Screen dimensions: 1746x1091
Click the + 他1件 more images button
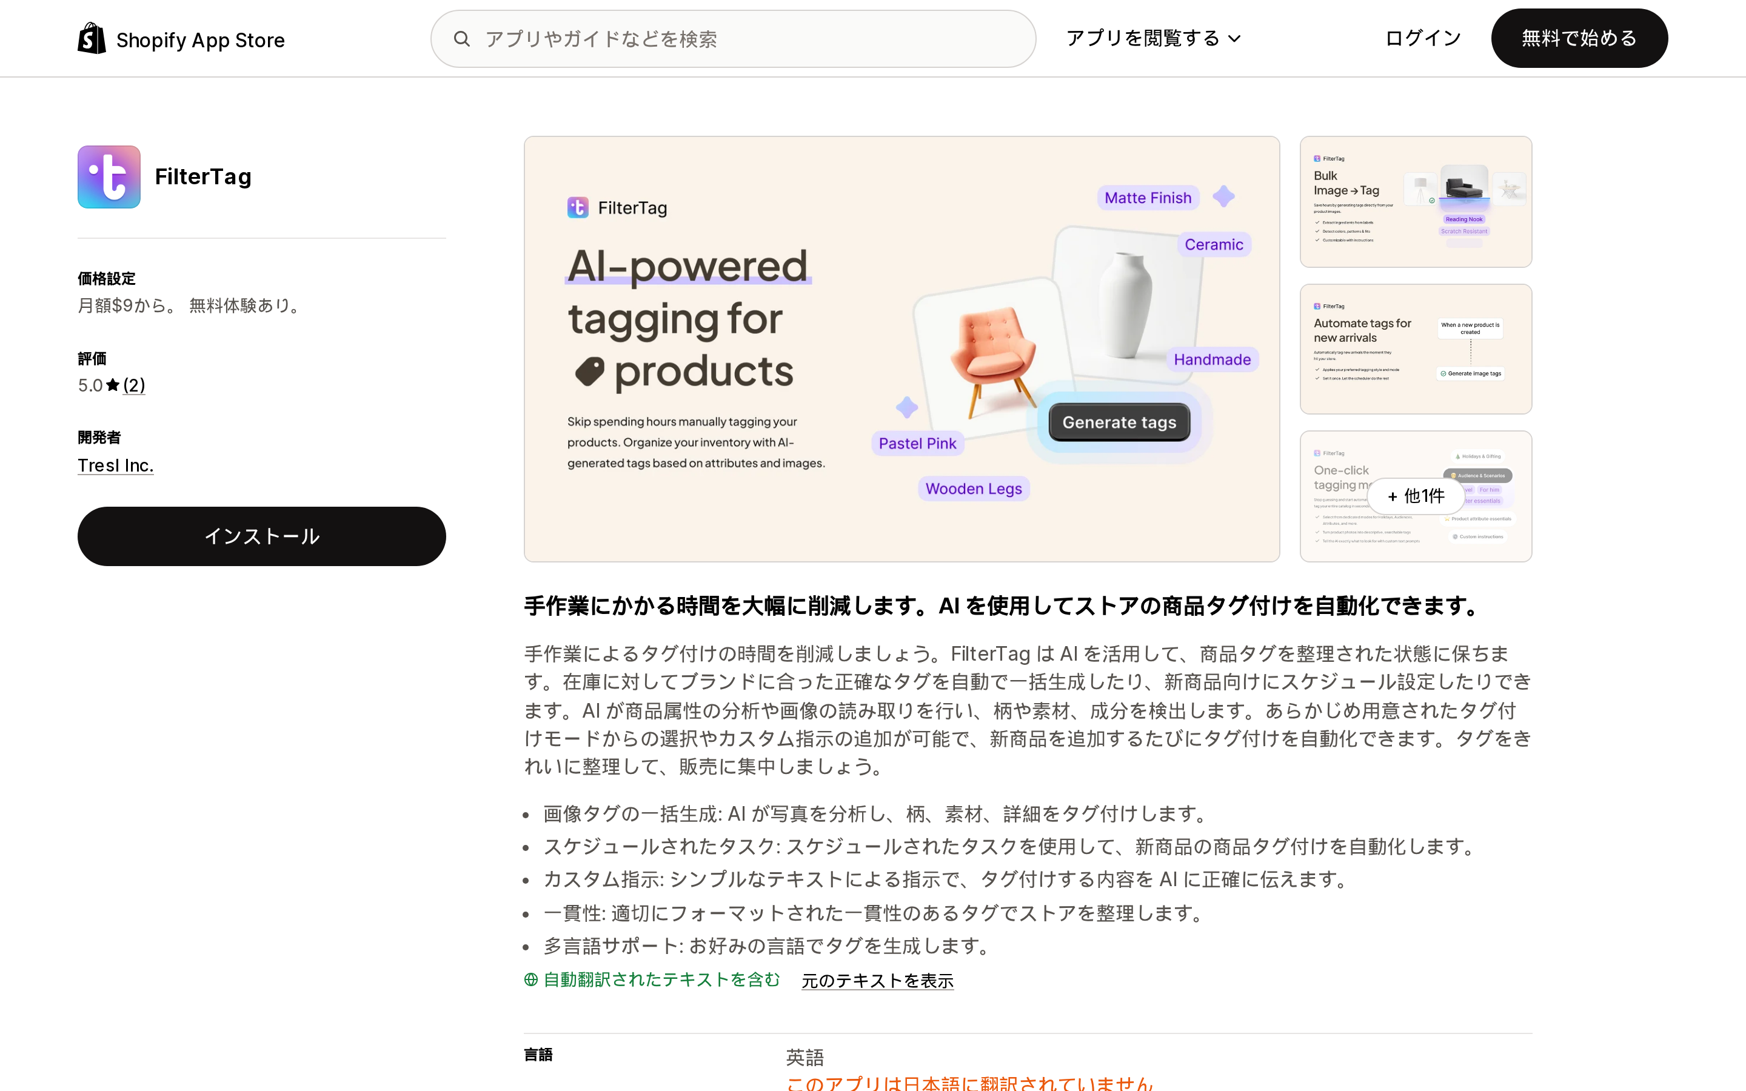point(1416,496)
